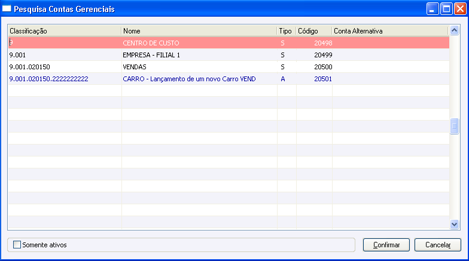Screen dimensions: 469x261
Task: Click the window icon in the title bar
Action: (7, 8)
